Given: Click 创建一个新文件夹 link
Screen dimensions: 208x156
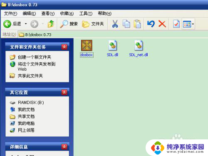Looking at the screenshot, I should coord(35,57).
